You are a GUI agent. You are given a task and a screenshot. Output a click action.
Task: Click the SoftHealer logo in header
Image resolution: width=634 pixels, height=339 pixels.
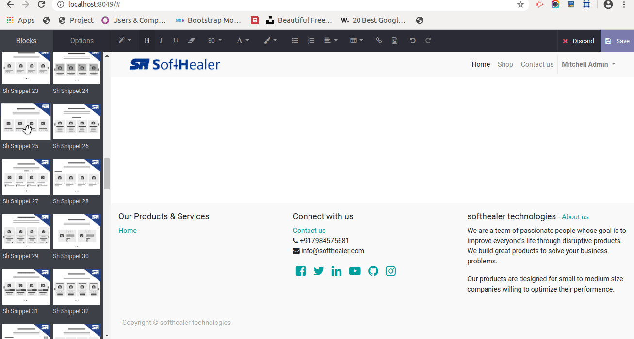click(x=175, y=64)
